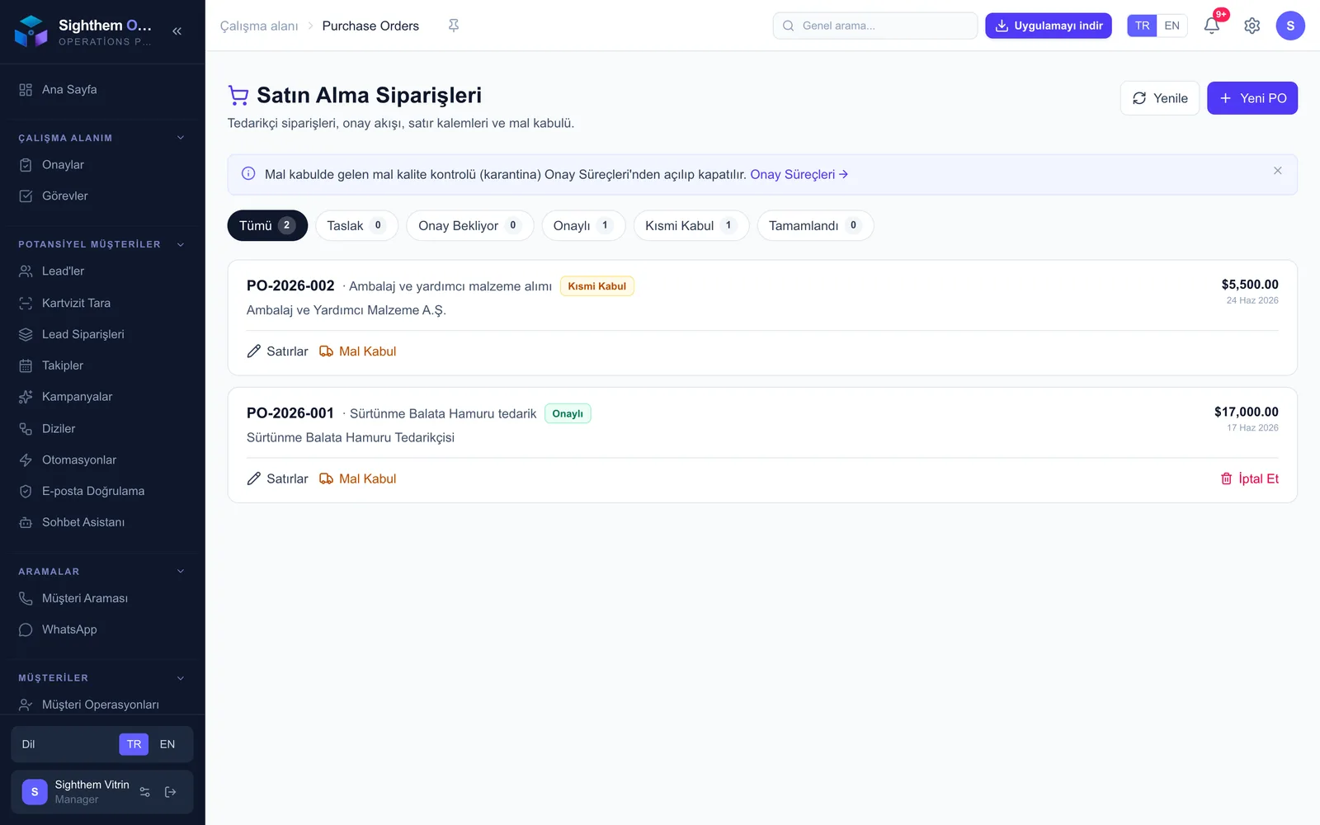
Task: Open Sighthem Vitrin Manager profile
Action: click(x=76, y=792)
